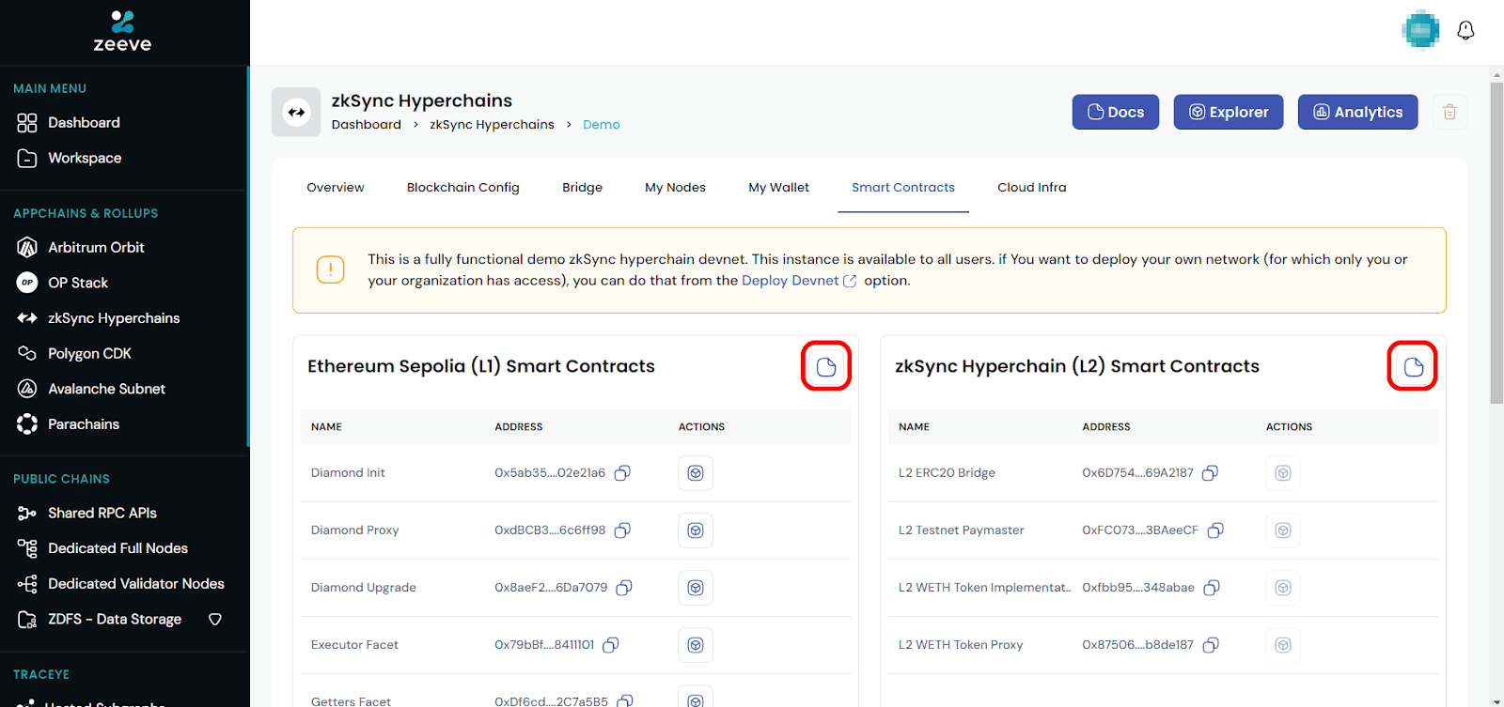Click the shield icon beside ZDFS
This screenshot has width=1504, height=707.
pyautogui.click(x=215, y=620)
